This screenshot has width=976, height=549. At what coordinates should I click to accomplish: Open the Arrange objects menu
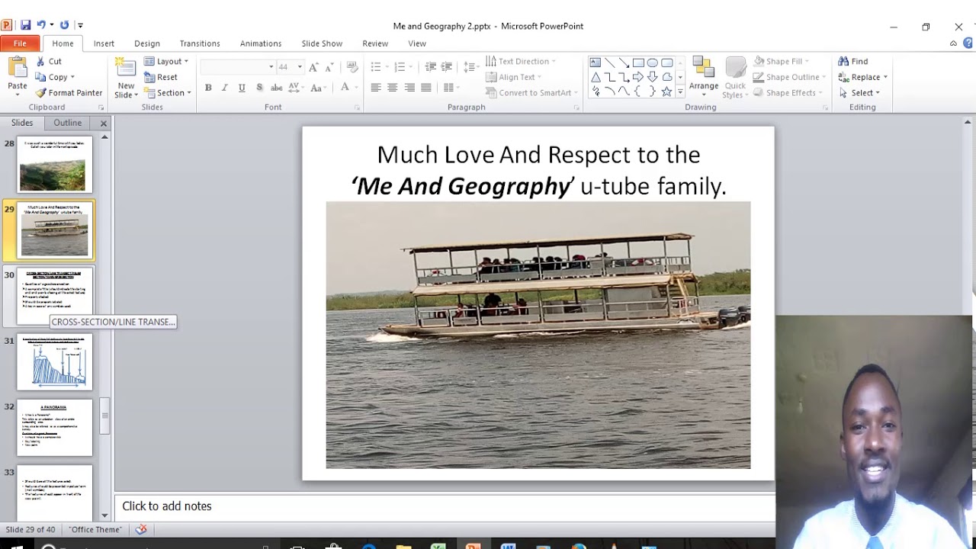click(x=704, y=77)
